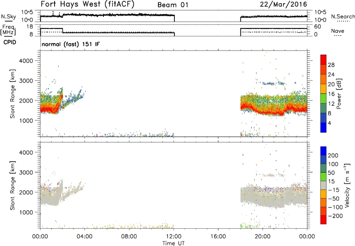The width and height of the screenshot is (355, 246).
Task: Pick the top red segment of the power colorbar
Action: [323, 60]
